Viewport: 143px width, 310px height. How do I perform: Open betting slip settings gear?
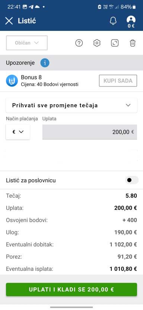point(97,43)
